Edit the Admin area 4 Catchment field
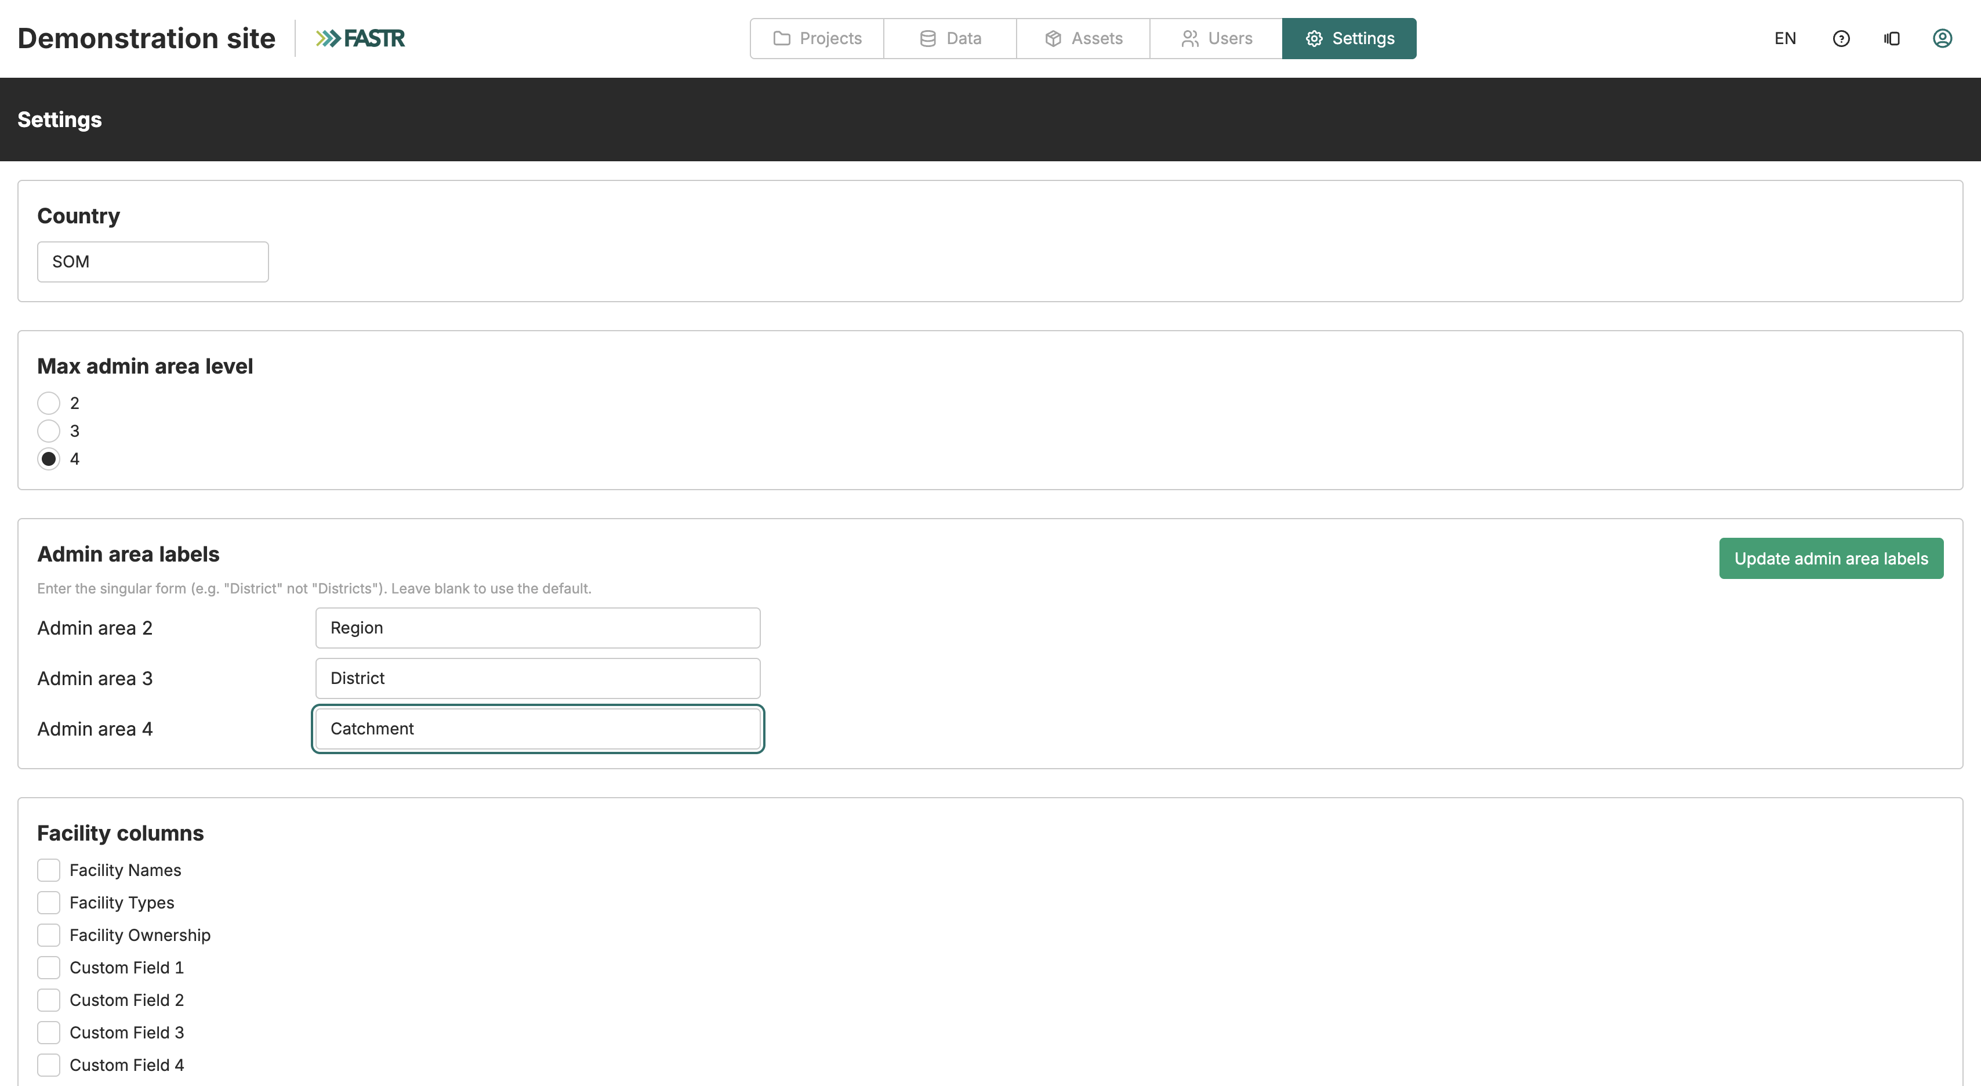Screen dimensions: 1981x1086 [538, 729]
